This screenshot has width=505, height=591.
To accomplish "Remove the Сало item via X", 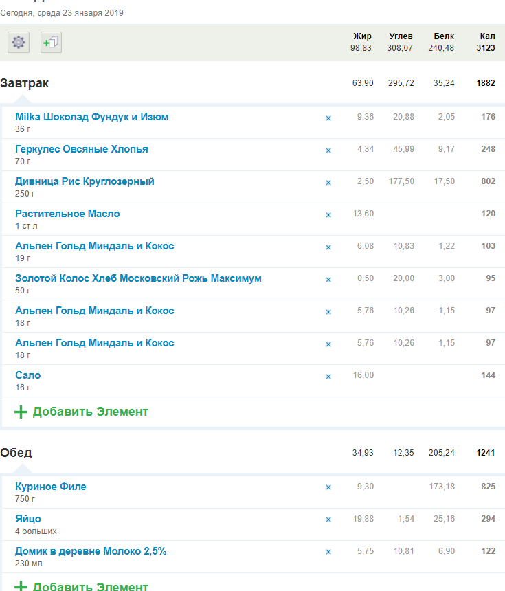I will tap(328, 377).
